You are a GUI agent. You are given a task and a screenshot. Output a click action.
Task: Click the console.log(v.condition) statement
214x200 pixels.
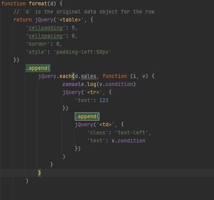(99, 84)
